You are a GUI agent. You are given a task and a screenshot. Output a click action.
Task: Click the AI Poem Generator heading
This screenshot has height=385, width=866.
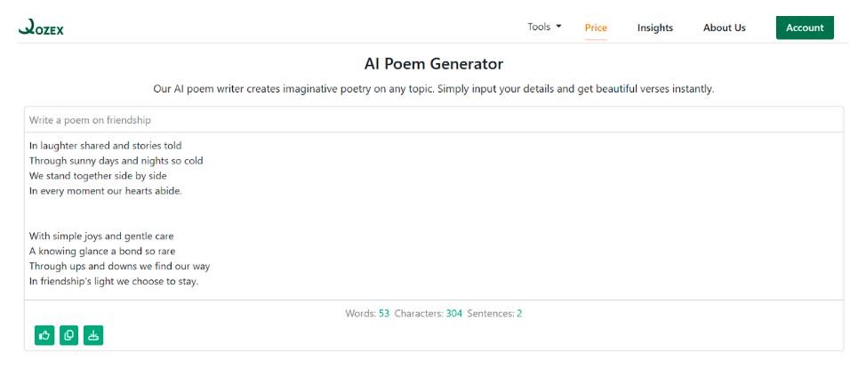point(434,64)
